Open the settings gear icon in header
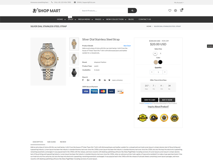This screenshot has width=213, height=160. click(x=175, y=10)
